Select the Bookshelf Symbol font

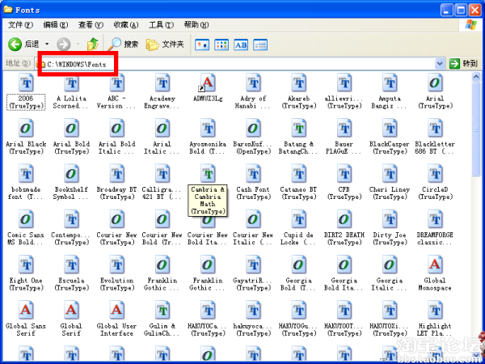click(71, 183)
